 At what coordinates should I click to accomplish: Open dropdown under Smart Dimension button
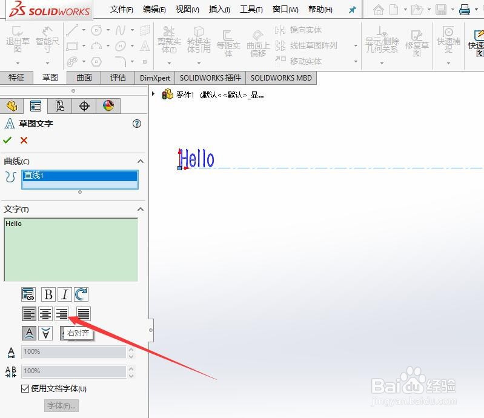(47, 63)
